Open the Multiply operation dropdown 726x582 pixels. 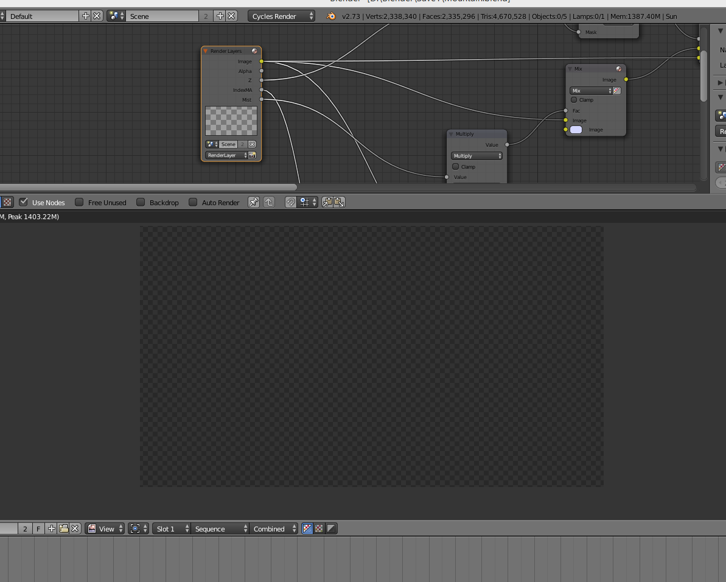click(477, 156)
